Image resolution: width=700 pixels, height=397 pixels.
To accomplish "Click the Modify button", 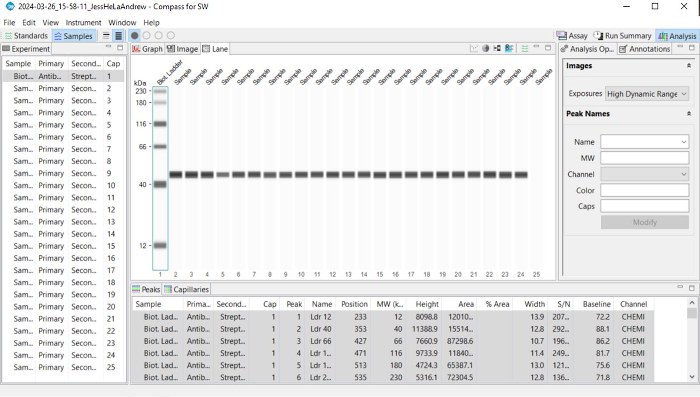I will pos(644,222).
